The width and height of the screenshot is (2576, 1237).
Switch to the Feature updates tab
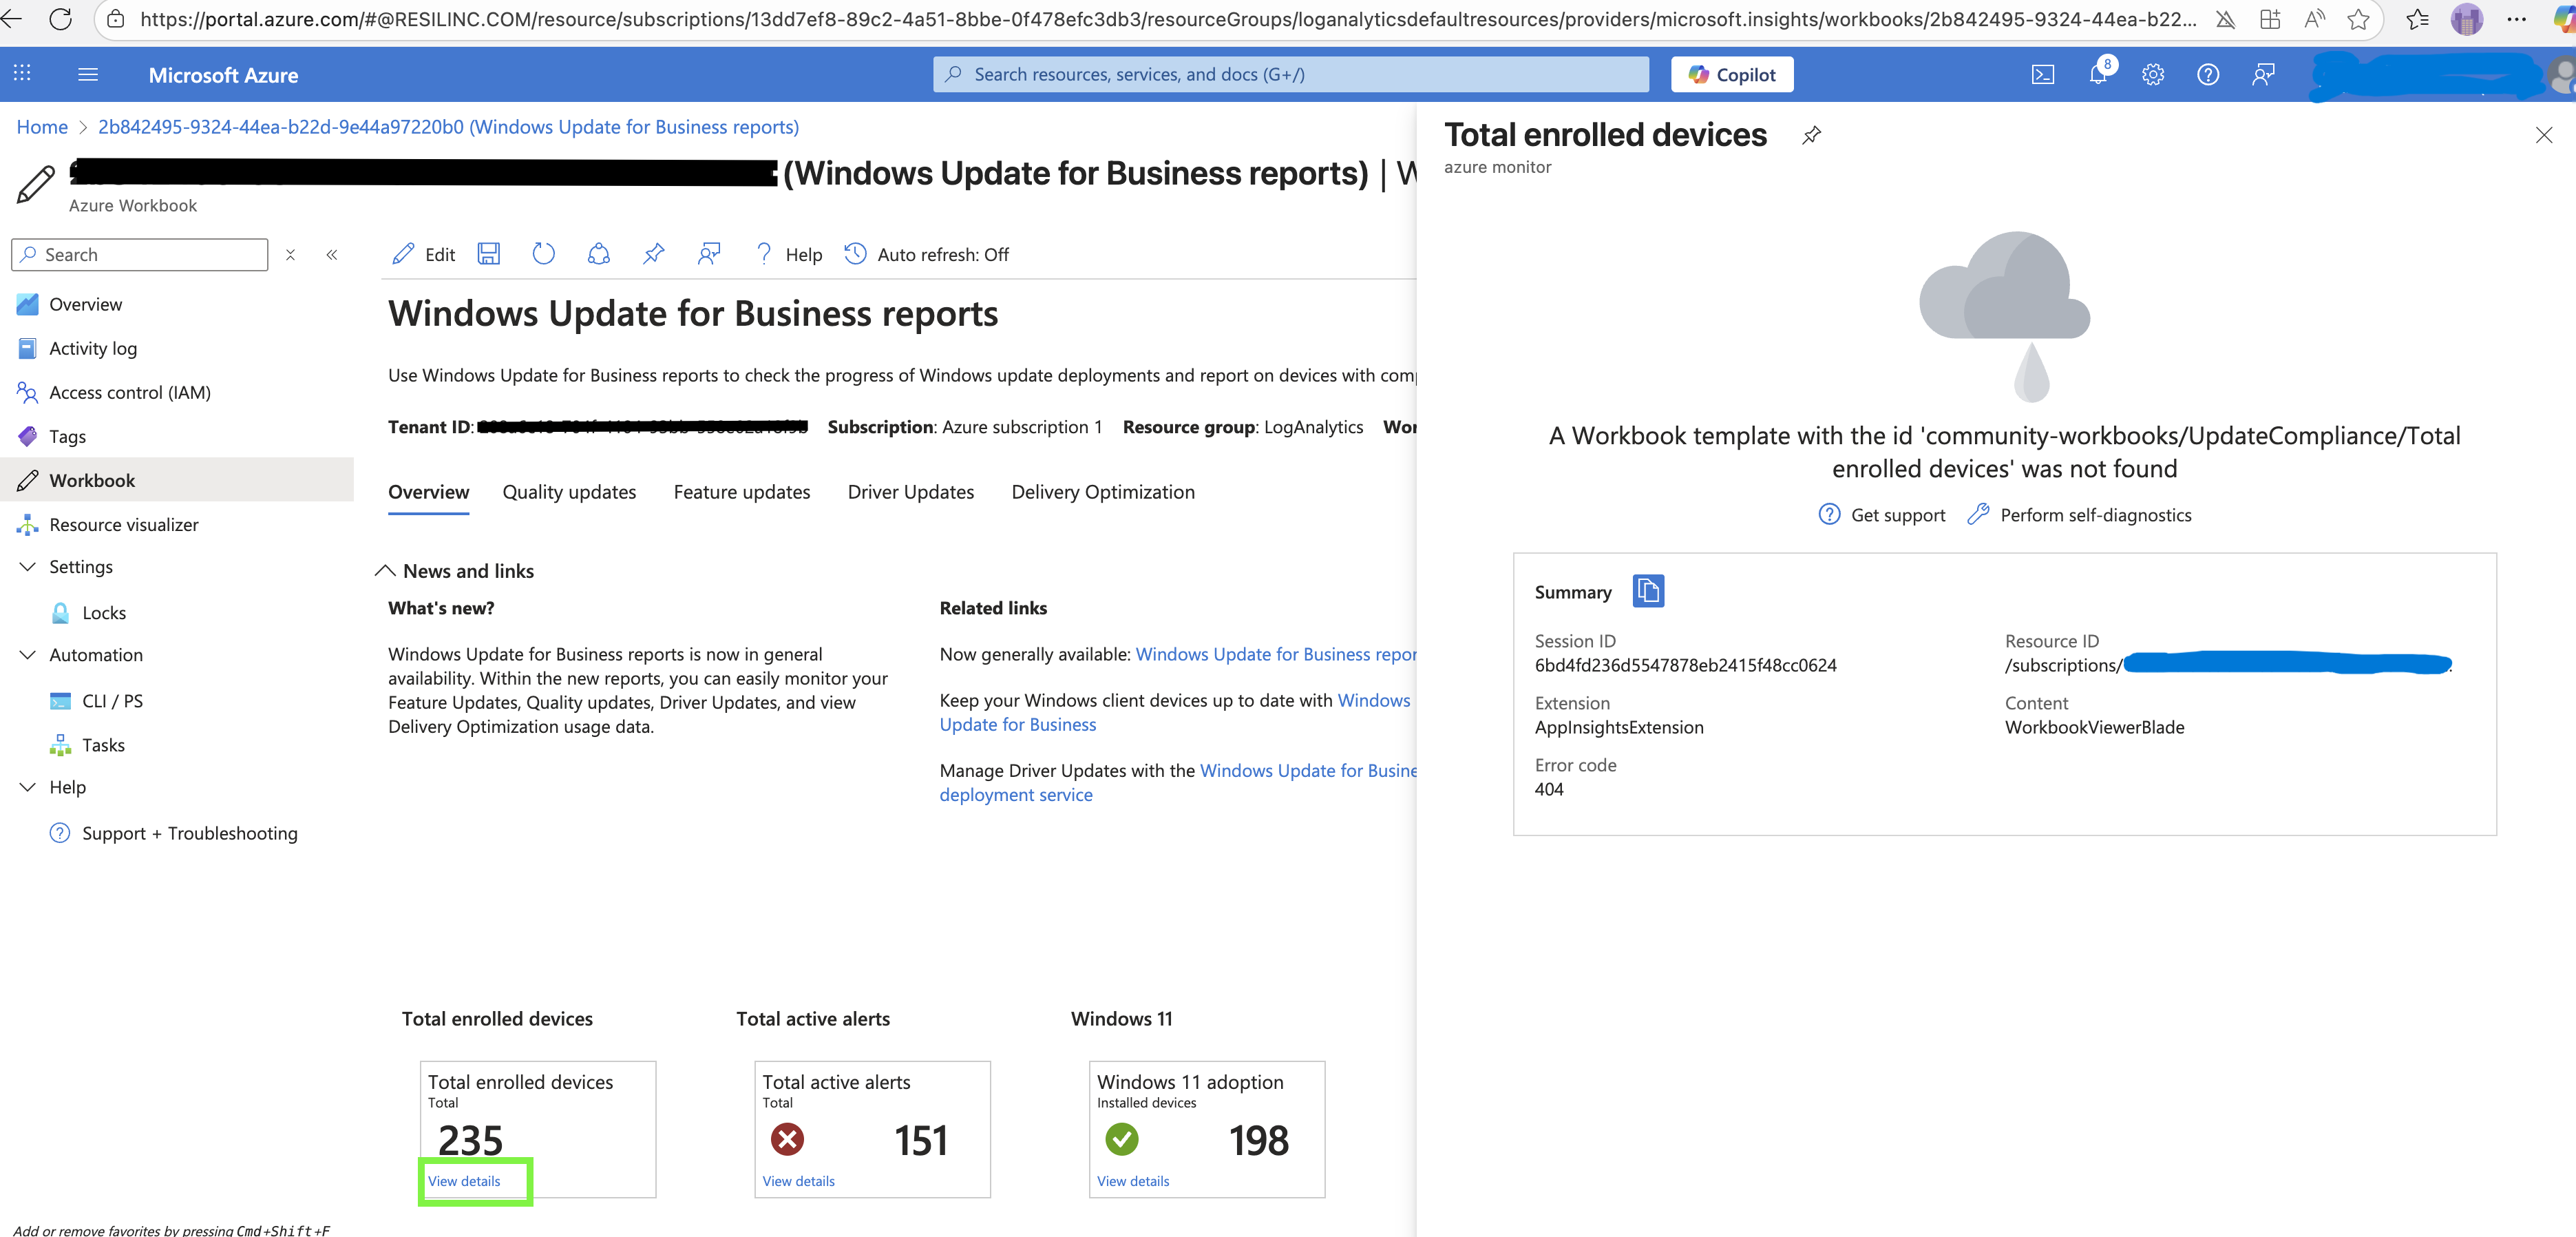(741, 491)
